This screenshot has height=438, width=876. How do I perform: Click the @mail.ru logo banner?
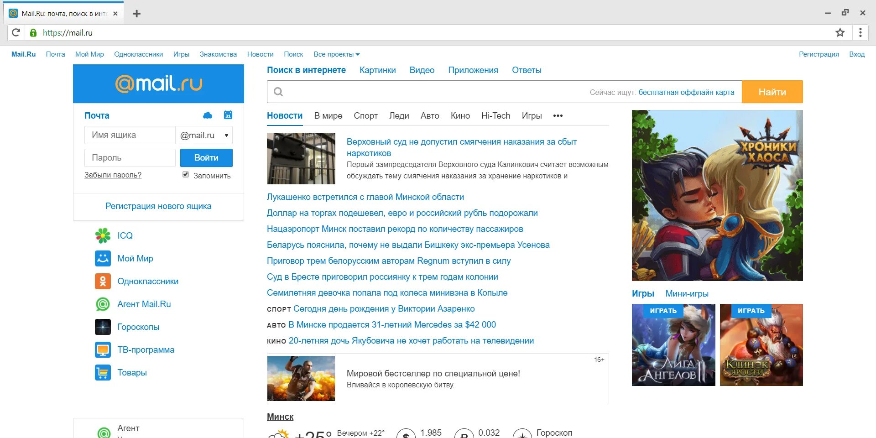pos(158,83)
